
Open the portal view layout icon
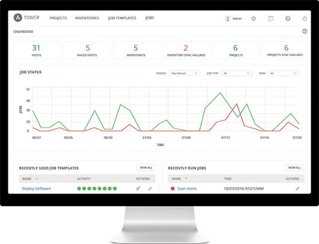[x=271, y=19]
